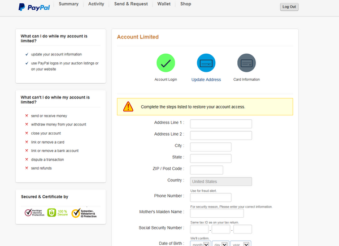This screenshot has height=246, width=339.
Task: Click 'Complete the steps listed to restore' message
Action: pos(193,107)
